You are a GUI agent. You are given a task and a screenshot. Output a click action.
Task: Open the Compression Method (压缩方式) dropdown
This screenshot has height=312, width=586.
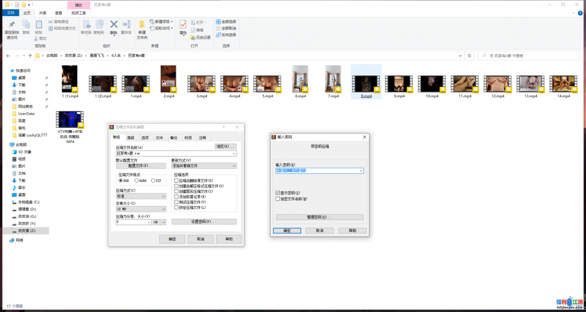pos(141,196)
